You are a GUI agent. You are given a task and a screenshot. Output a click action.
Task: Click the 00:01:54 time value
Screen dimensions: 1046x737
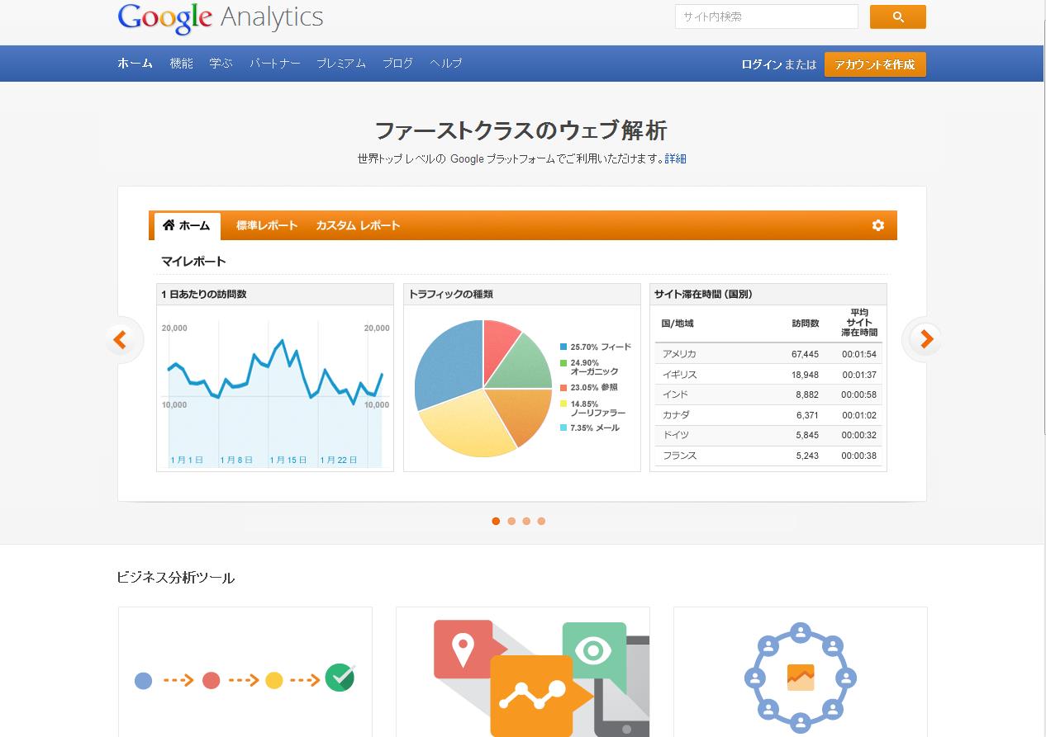pos(859,354)
